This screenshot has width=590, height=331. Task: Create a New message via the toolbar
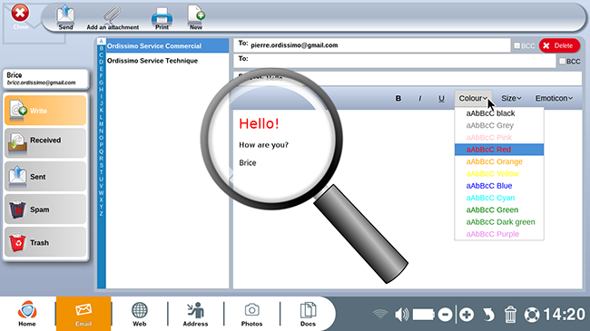[x=196, y=17]
